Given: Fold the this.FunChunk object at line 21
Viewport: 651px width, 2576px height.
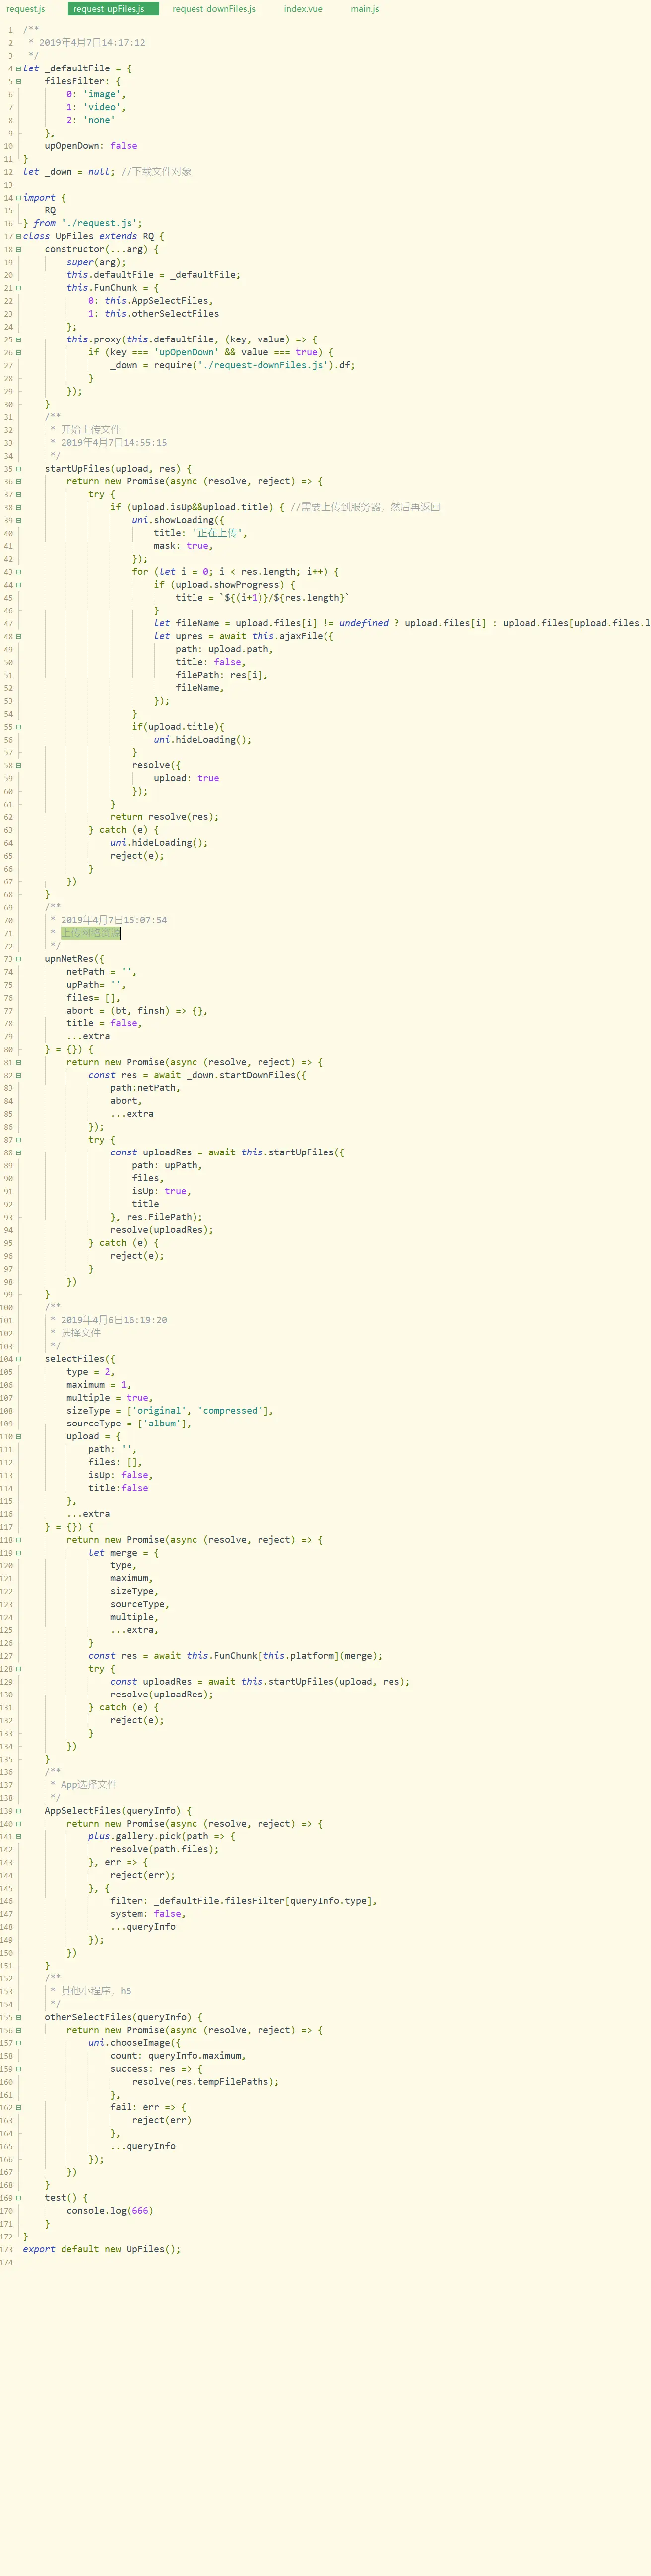Looking at the screenshot, I should 18,288.
